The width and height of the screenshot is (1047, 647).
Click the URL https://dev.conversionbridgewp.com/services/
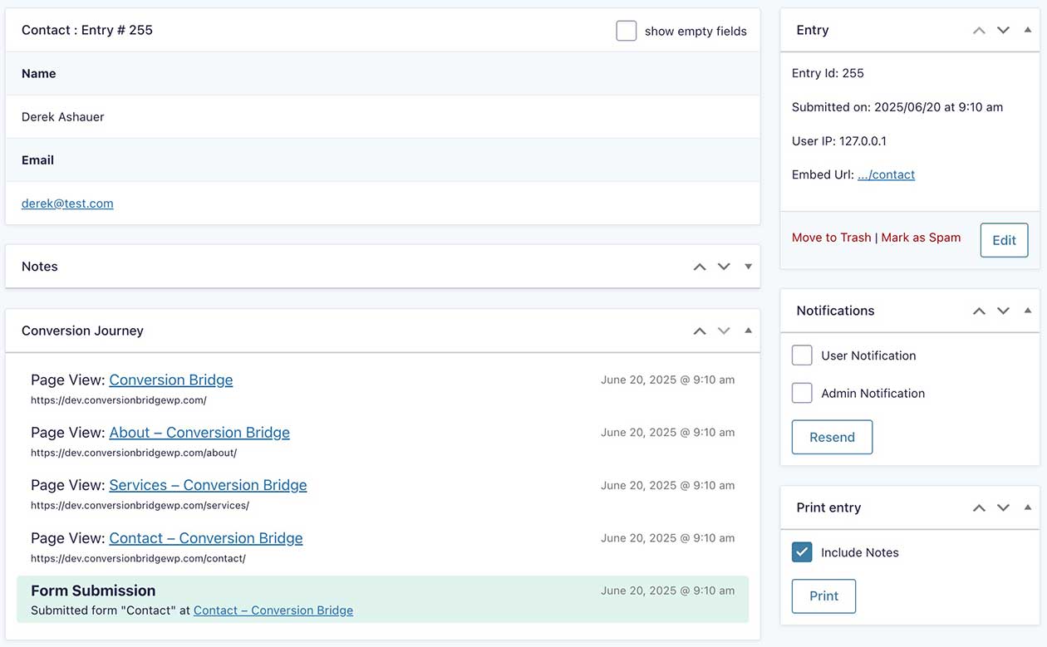(x=140, y=505)
